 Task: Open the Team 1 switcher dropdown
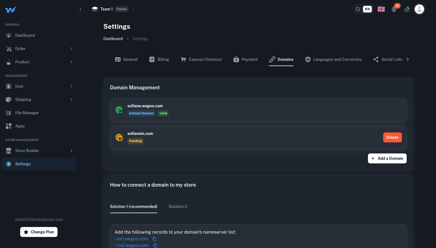[x=113, y=9]
